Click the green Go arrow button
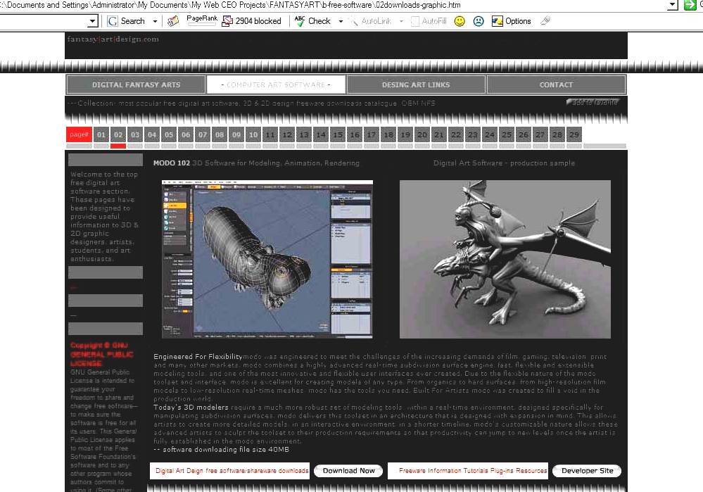Viewport: 703px width, 492px height. pyautogui.click(x=690, y=6)
